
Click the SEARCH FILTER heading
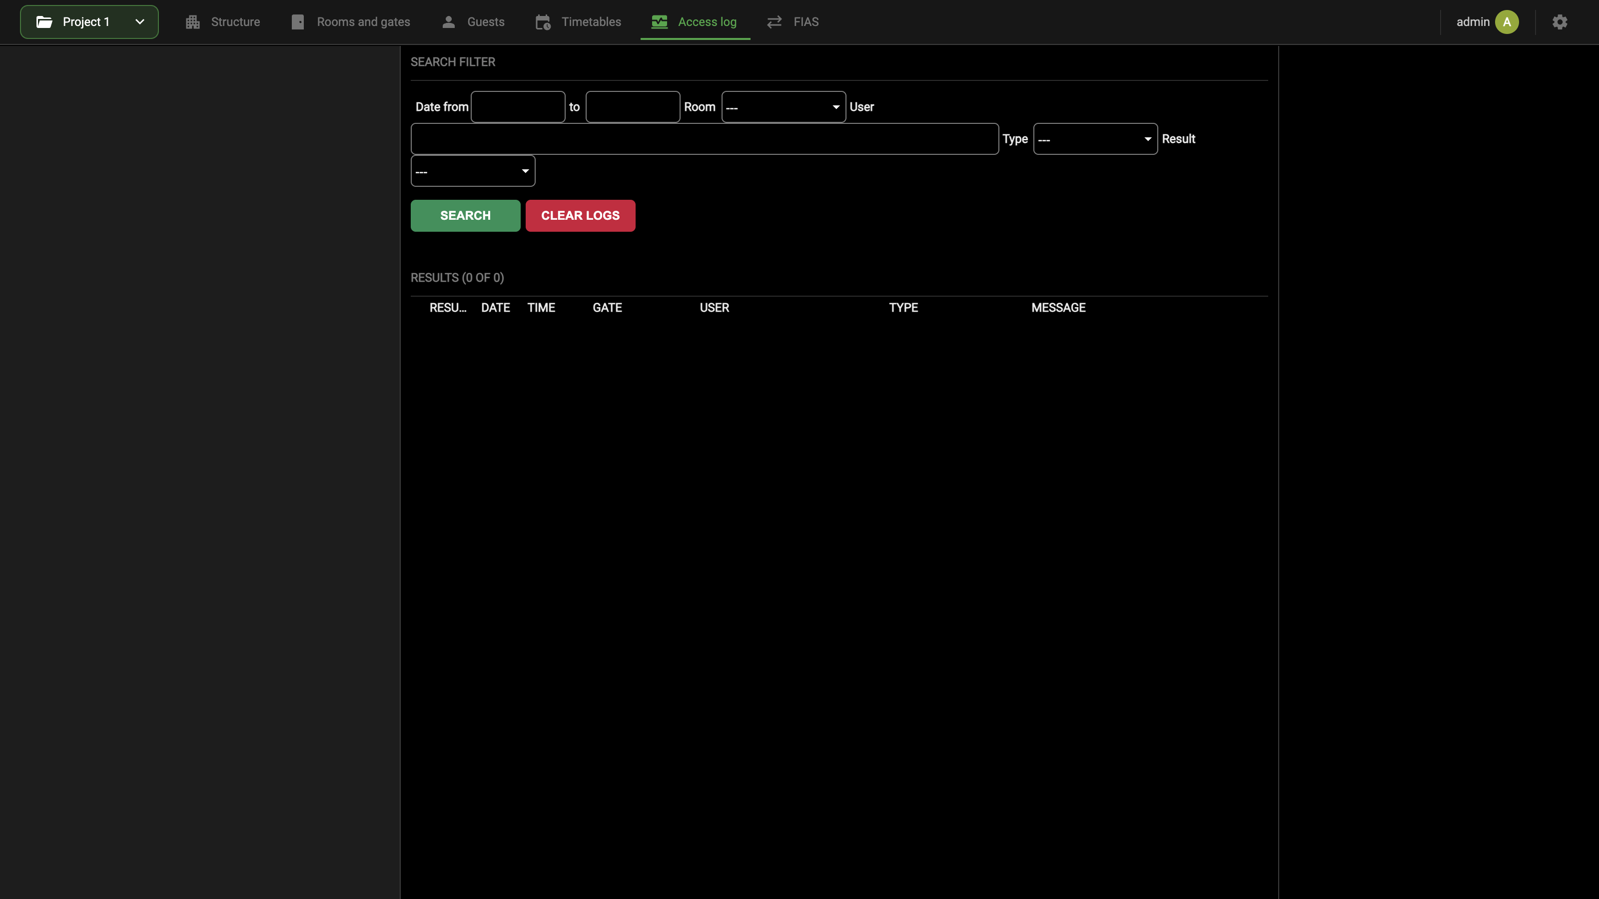pyautogui.click(x=453, y=62)
